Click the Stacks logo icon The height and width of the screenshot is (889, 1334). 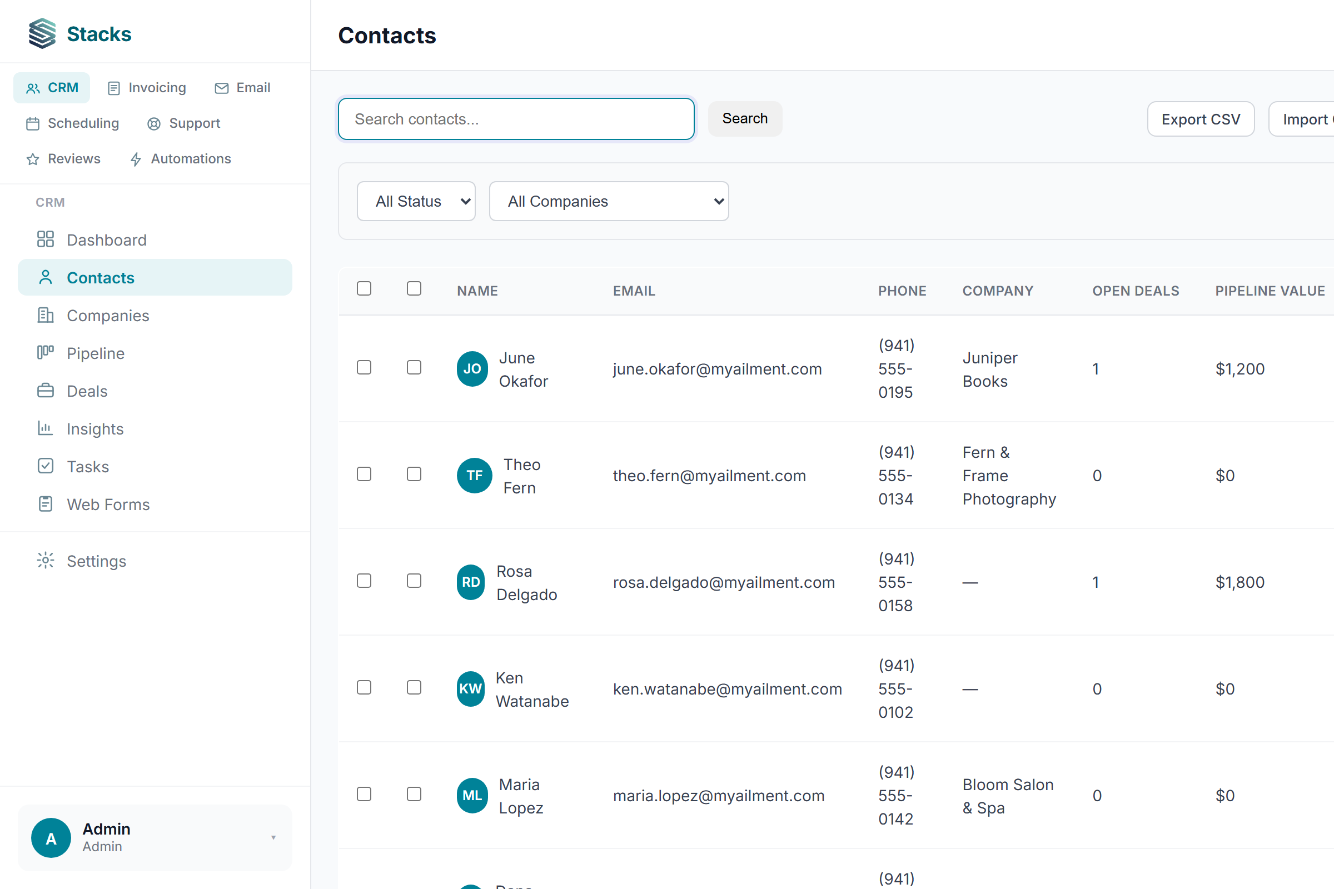coord(43,33)
